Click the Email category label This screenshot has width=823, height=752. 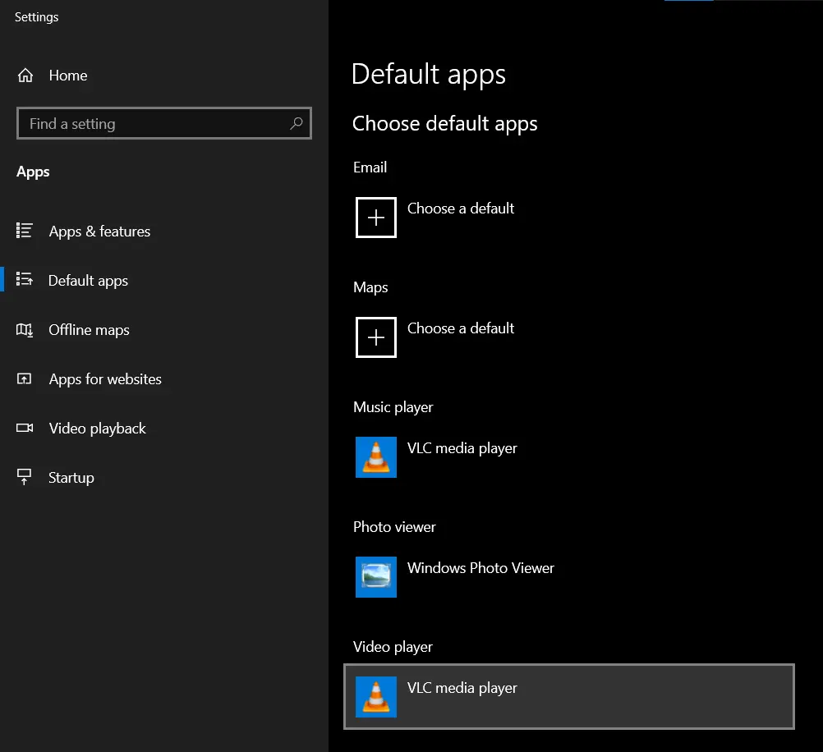[x=370, y=167]
